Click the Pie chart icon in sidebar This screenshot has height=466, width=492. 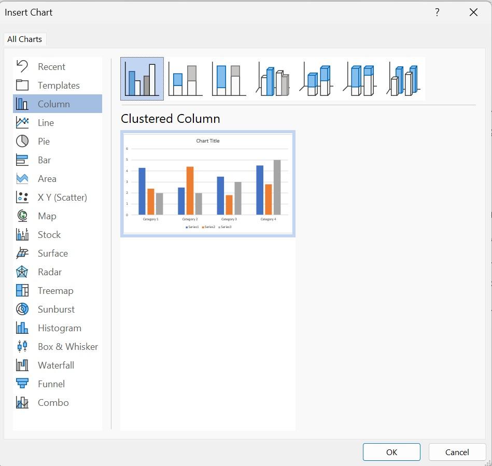click(x=22, y=141)
